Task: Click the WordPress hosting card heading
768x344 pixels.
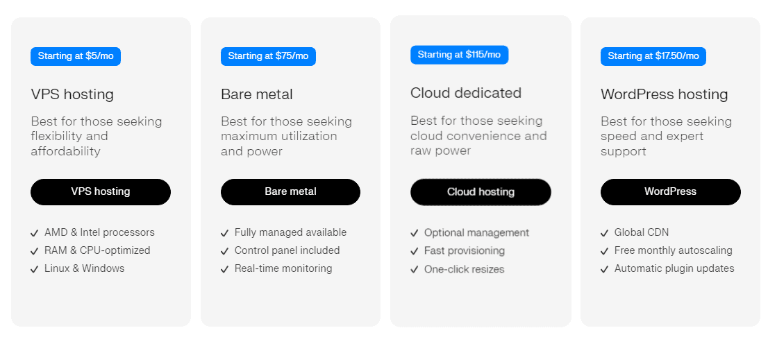Action: point(664,94)
